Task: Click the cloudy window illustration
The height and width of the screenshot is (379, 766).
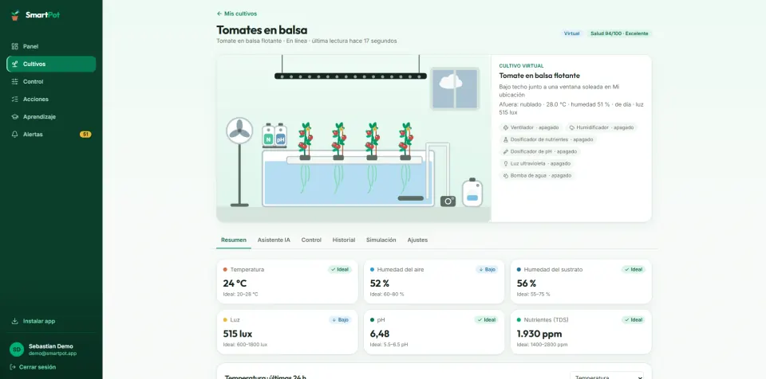Action: click(x=455, y=88)
